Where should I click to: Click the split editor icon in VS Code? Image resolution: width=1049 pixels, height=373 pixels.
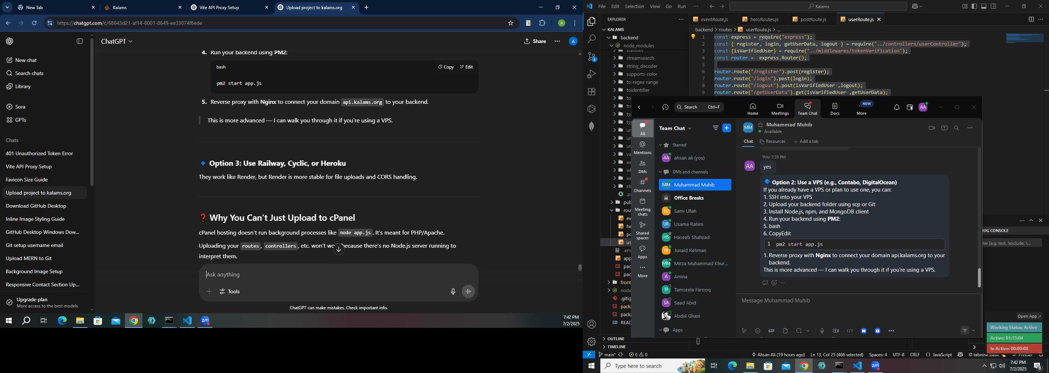[x=1031, y=19]
